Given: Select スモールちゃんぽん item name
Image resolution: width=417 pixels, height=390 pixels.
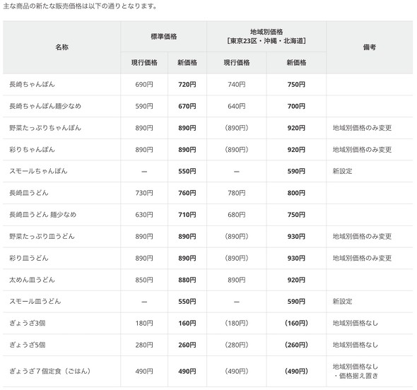Looking at the screenshot, I should tap(38, 171).
